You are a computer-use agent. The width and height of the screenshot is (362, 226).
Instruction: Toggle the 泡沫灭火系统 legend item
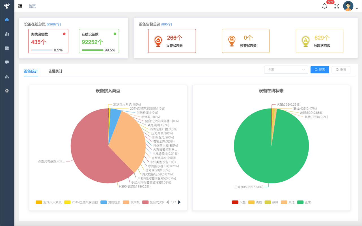click(49, 202)
